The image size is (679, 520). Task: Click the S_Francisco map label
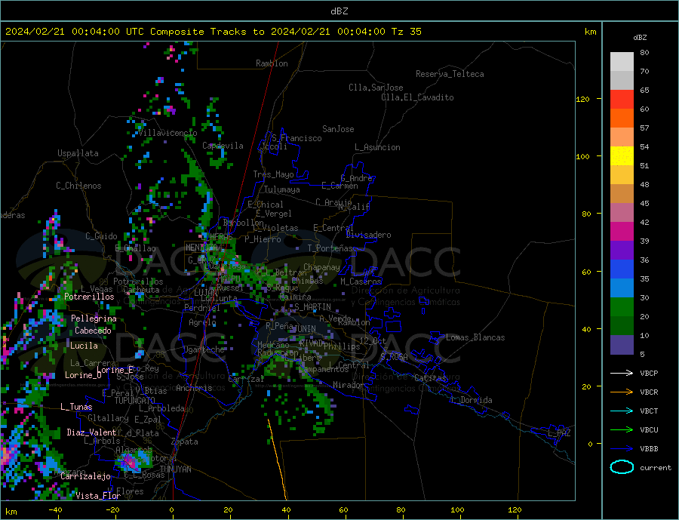point(296,139)
